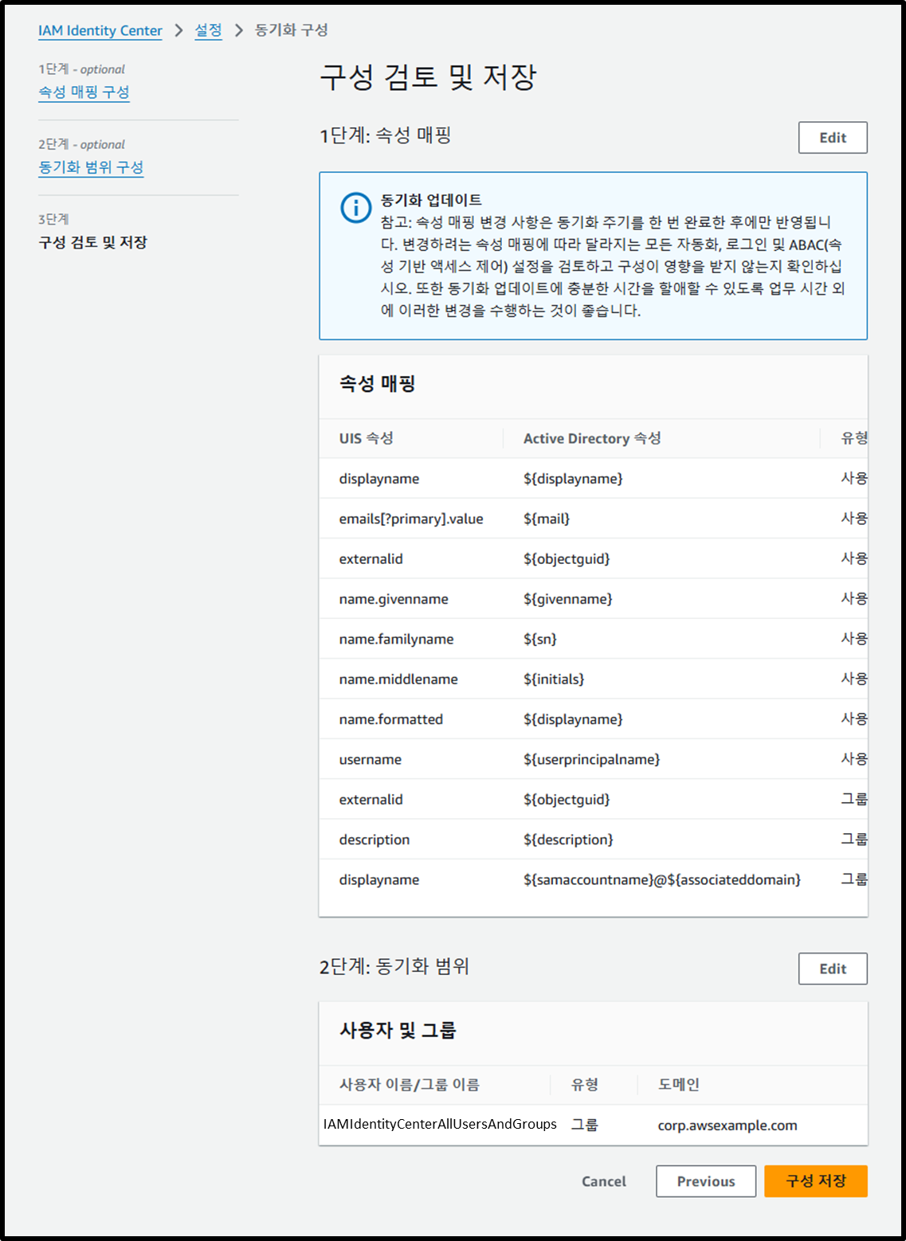Click the Previous button
906x1241 pixels.
click(x=706, y=1181)
